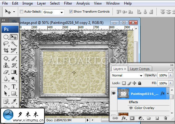Open the Filter menu
175x124 pixels.
point(68,3)
